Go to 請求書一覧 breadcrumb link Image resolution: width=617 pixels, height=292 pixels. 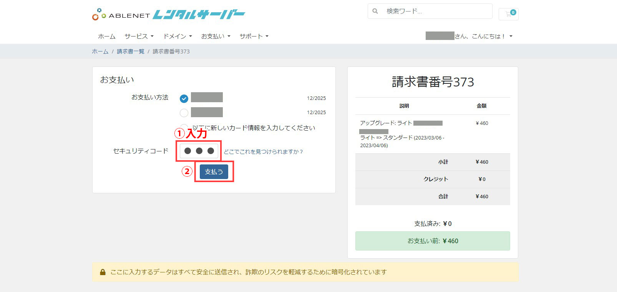pyautogui.click(x=131, y=51)
